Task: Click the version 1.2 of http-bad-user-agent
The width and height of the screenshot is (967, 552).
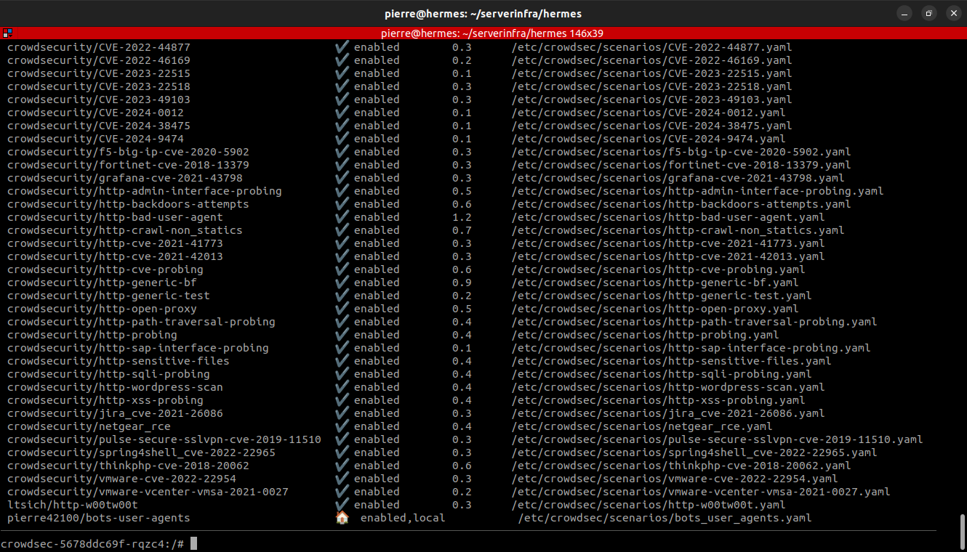Action: coord(462,217)
